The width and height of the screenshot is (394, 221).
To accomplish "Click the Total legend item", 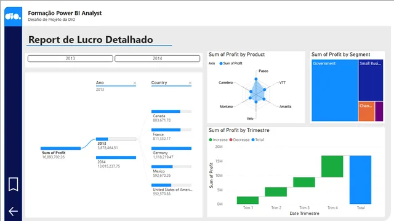I will pyautogui.click(x=258, y=140).
